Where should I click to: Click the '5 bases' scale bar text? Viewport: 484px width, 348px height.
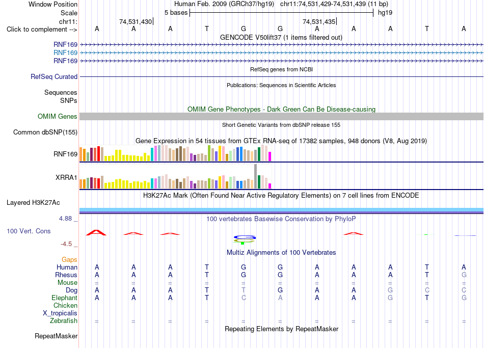(x=176, y=13)
